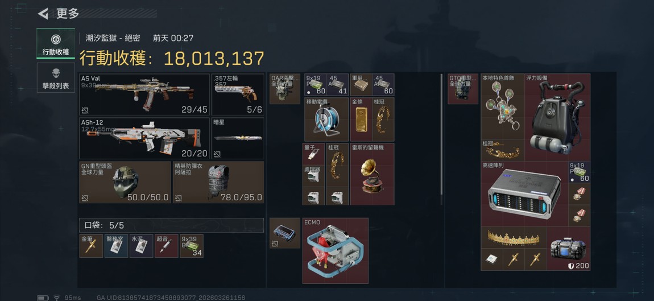Select the GN重型頭盔 helmet

[125, 183]
